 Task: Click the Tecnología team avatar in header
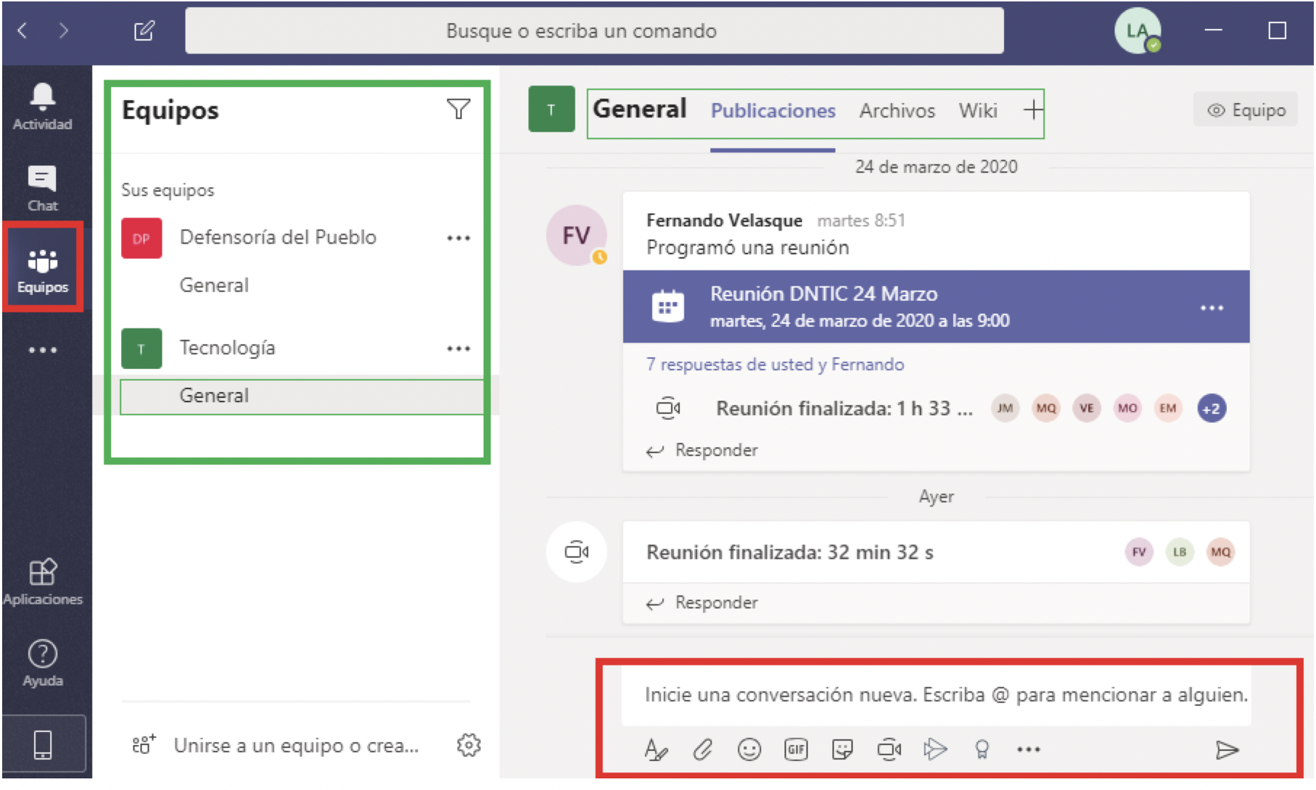[551, 109]
